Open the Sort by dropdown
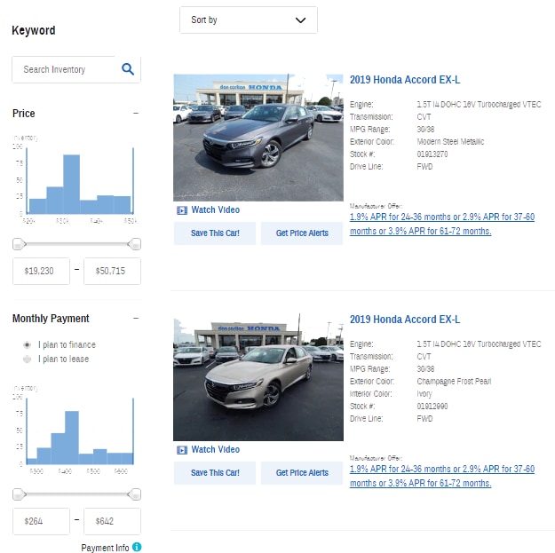555x553 pixels. coord(249,20)
